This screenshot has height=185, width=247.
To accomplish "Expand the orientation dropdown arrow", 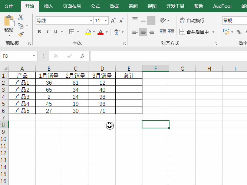I will tap(168, 20).
